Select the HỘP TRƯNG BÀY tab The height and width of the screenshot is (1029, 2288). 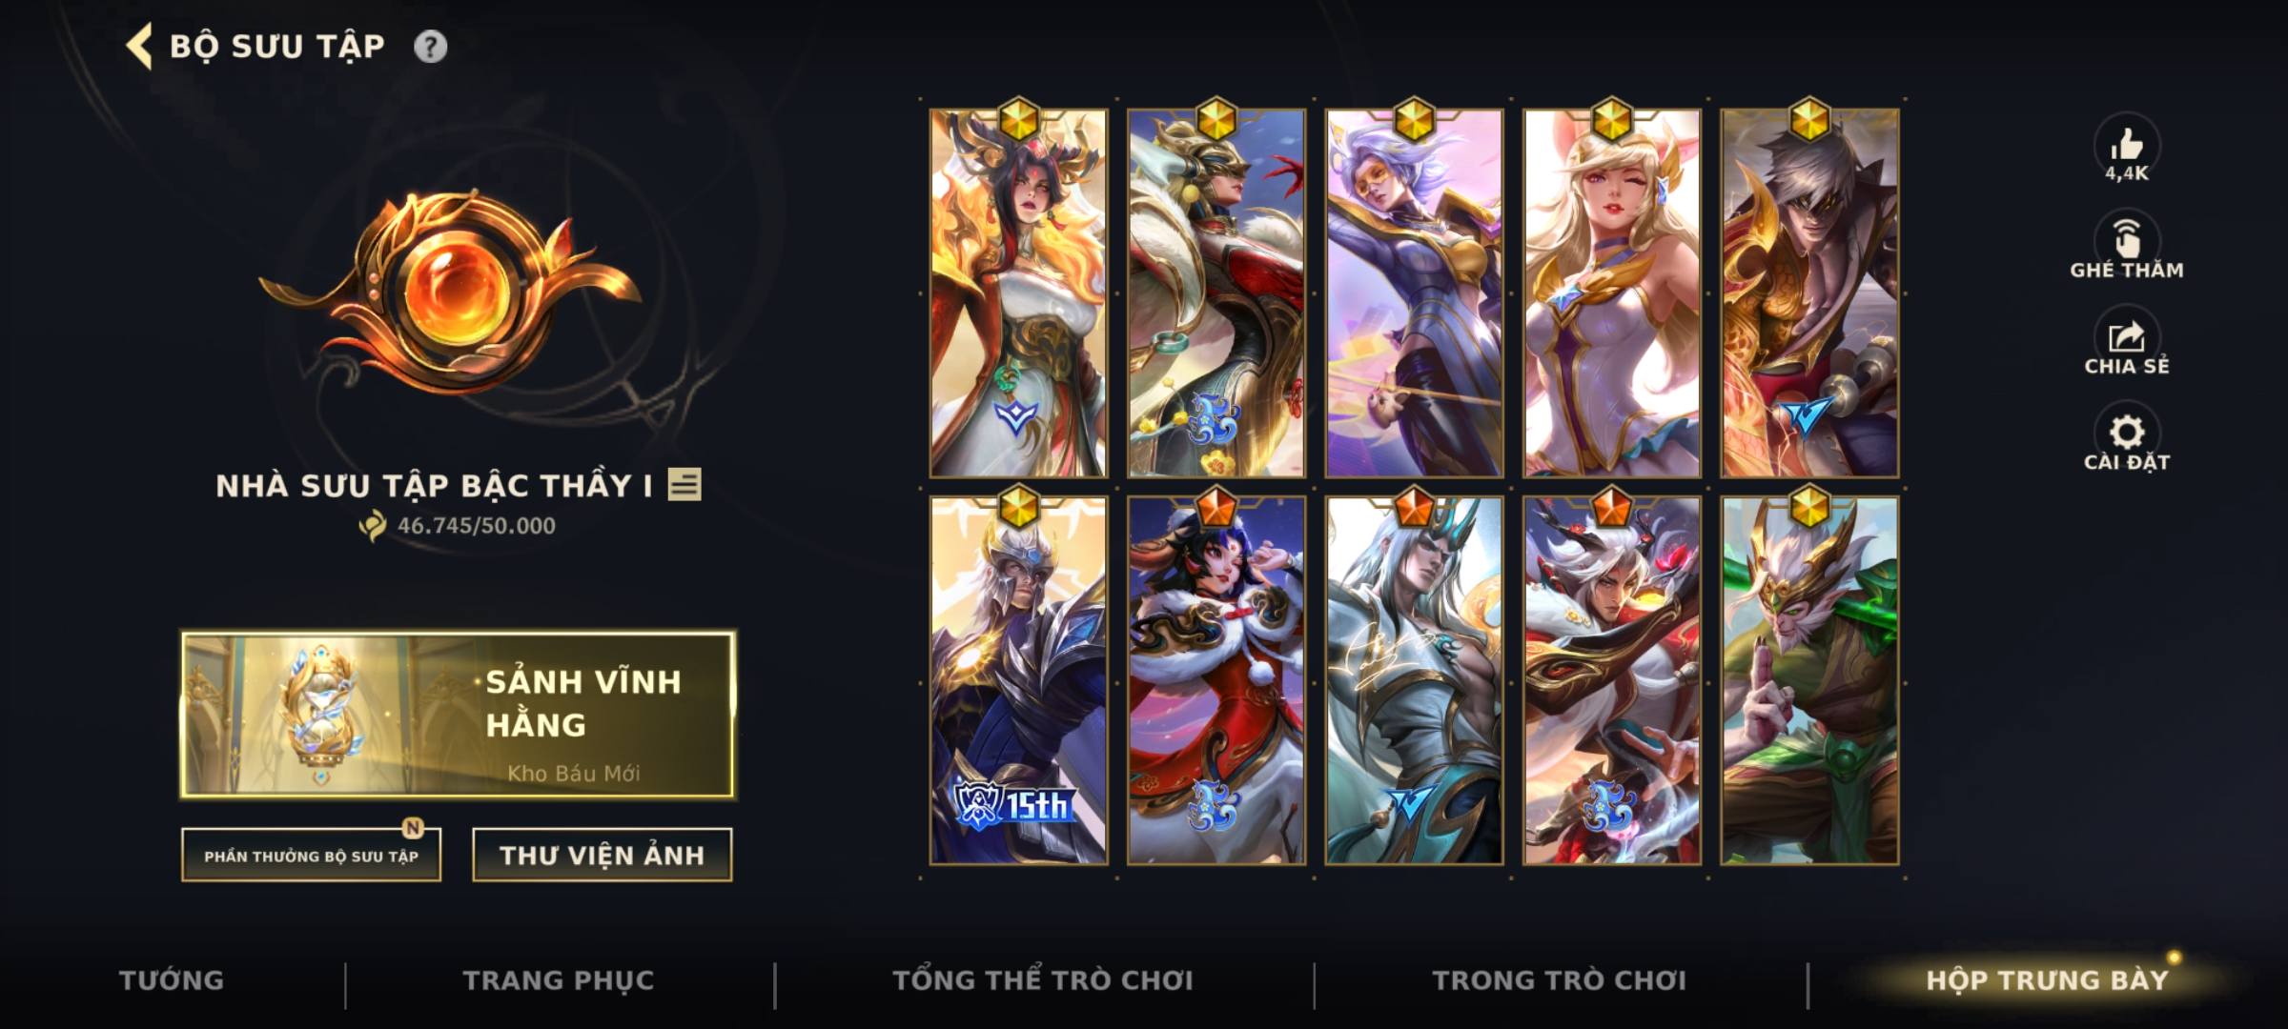click(2047, 980)
